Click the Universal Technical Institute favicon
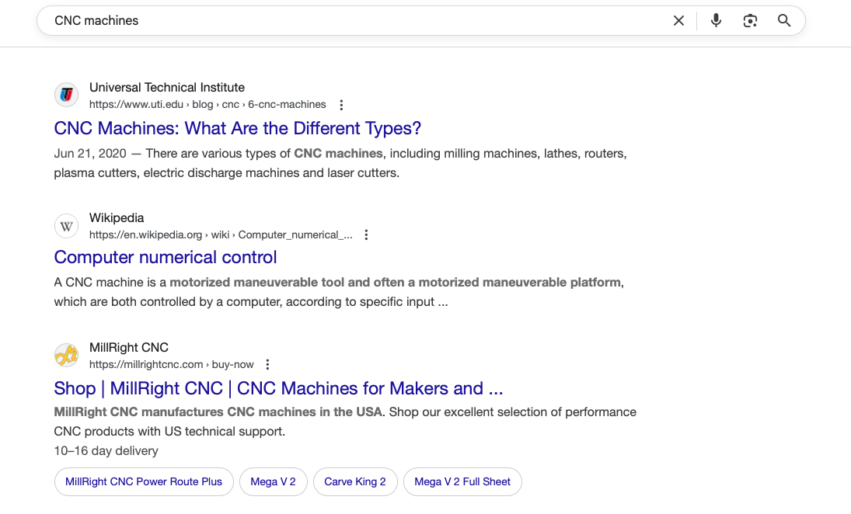851x514 pixels. point(67,96)
